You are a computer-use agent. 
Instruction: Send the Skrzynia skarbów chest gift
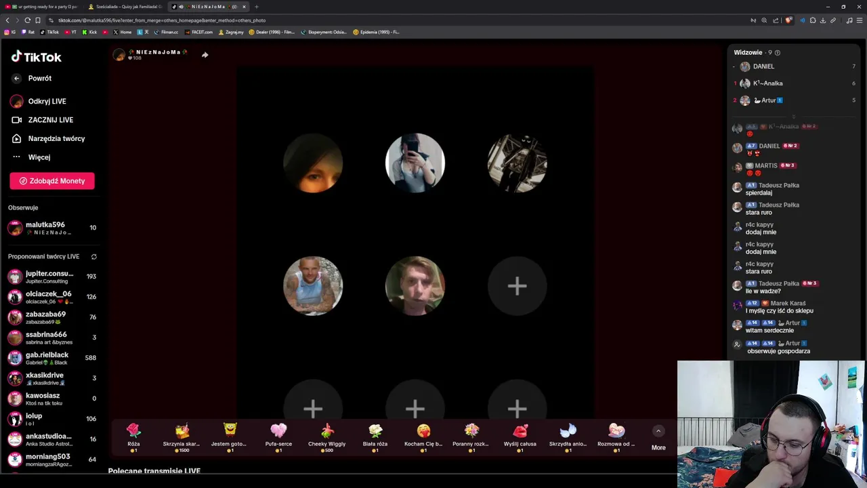click(x=182, y=436)
